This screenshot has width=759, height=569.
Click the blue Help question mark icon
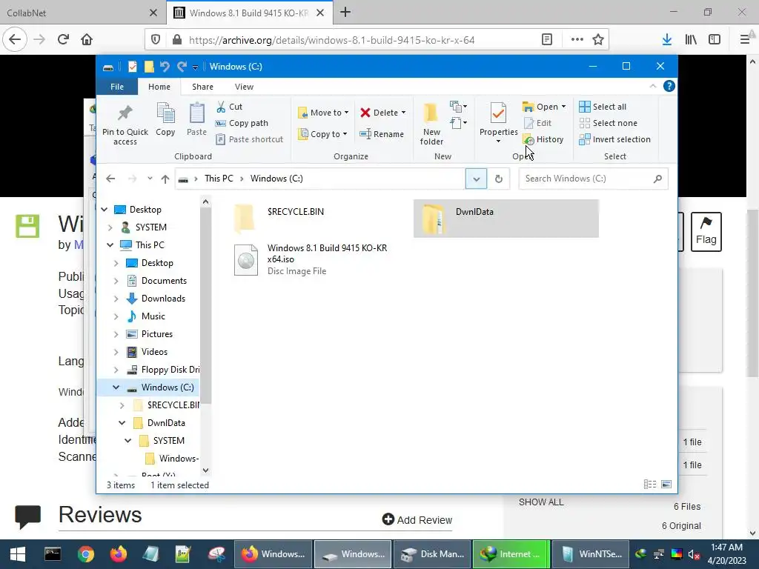[x=669, y=86]
